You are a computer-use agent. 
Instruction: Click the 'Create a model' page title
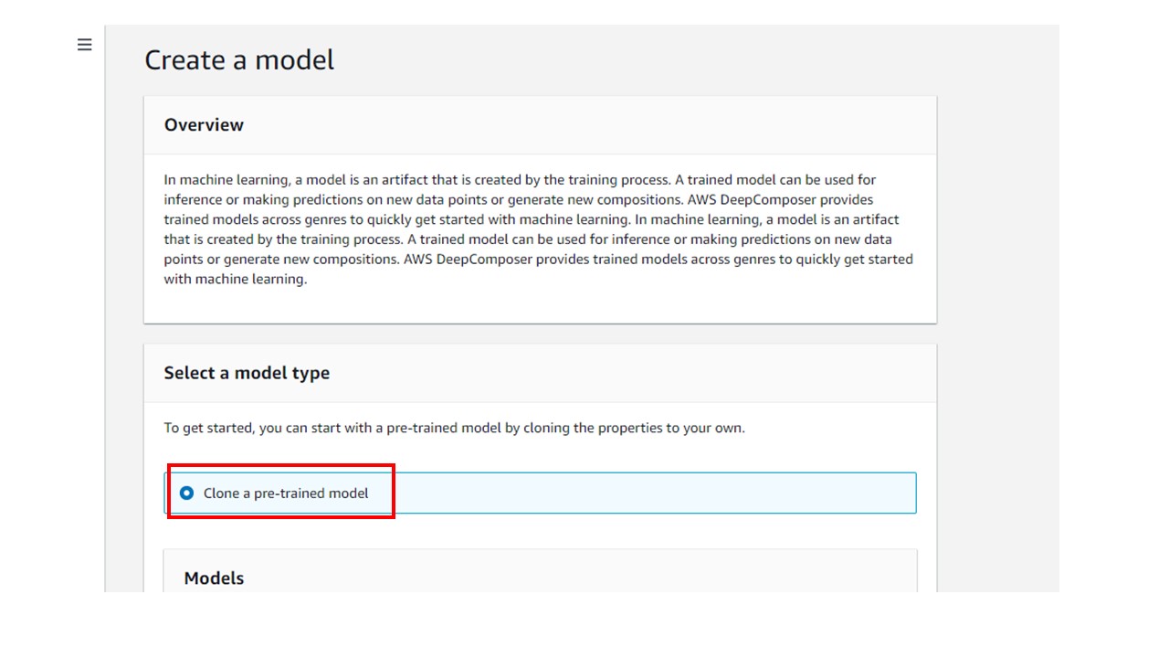click(239, 60)
